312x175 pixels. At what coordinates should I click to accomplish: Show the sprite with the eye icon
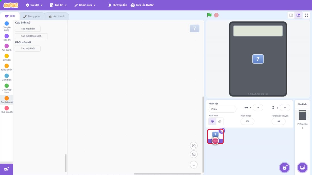coord(212,121)
